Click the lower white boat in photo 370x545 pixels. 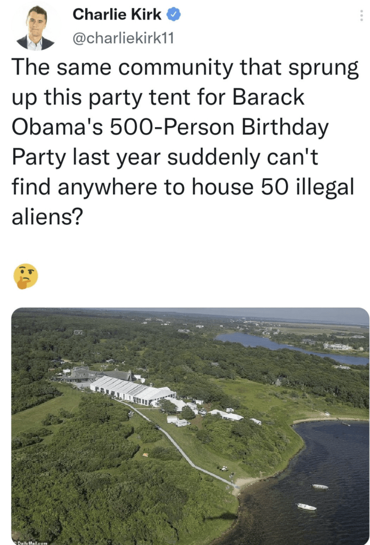[307, 507]
